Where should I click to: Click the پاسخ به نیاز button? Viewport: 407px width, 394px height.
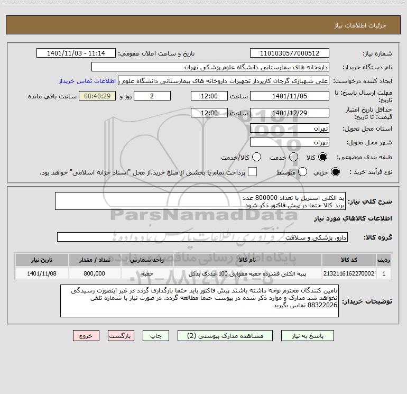click(x=308, y=336)
